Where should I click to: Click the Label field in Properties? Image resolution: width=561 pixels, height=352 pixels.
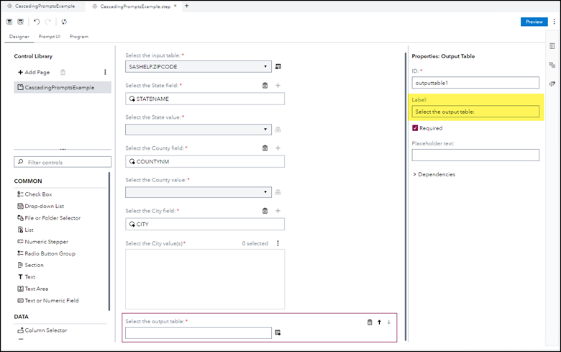(x=475, y=112)
